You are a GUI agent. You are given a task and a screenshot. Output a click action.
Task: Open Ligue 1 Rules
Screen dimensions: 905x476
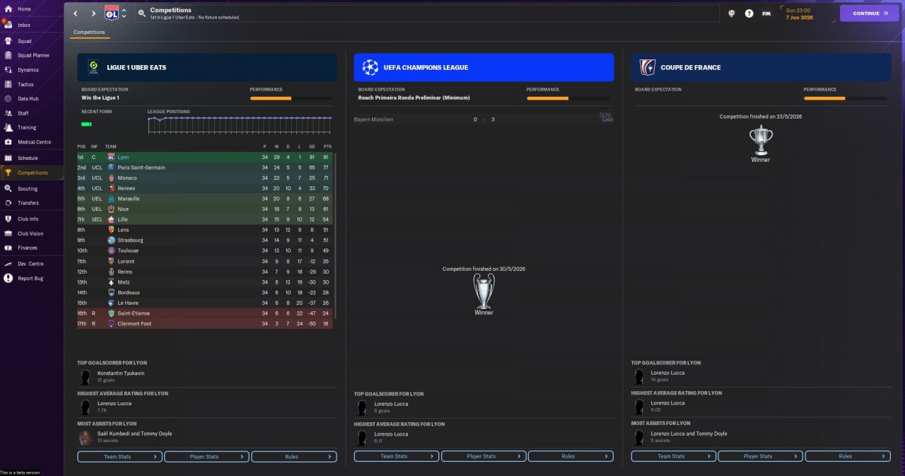294,457
